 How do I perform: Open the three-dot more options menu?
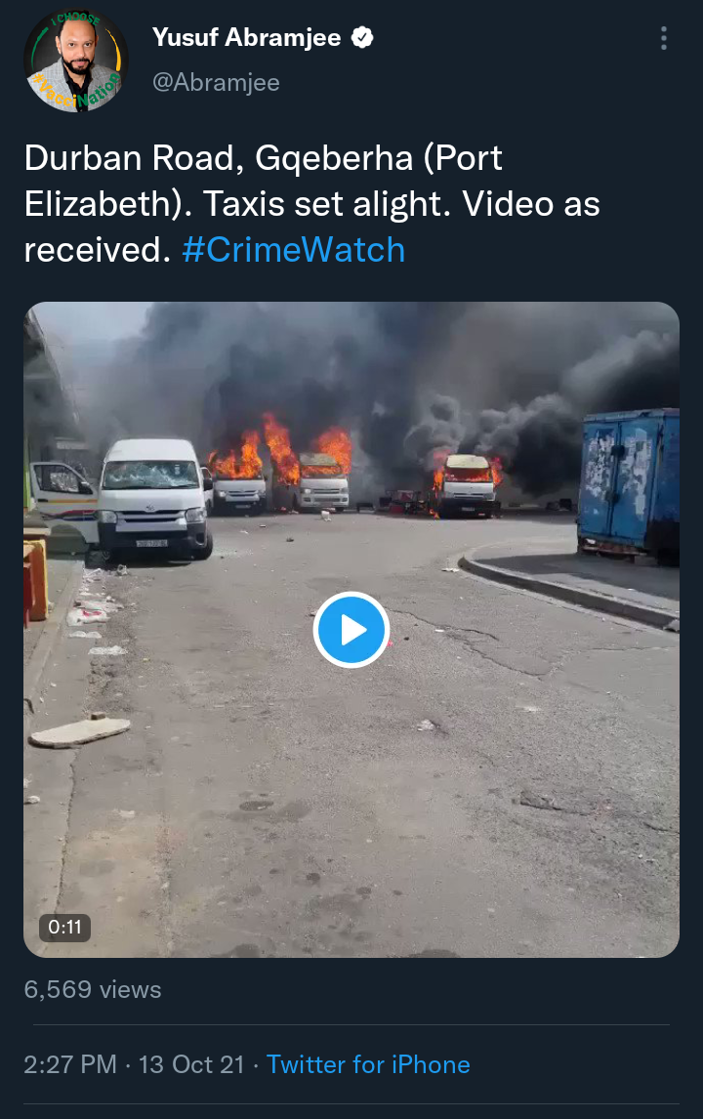tap(664, 38)
